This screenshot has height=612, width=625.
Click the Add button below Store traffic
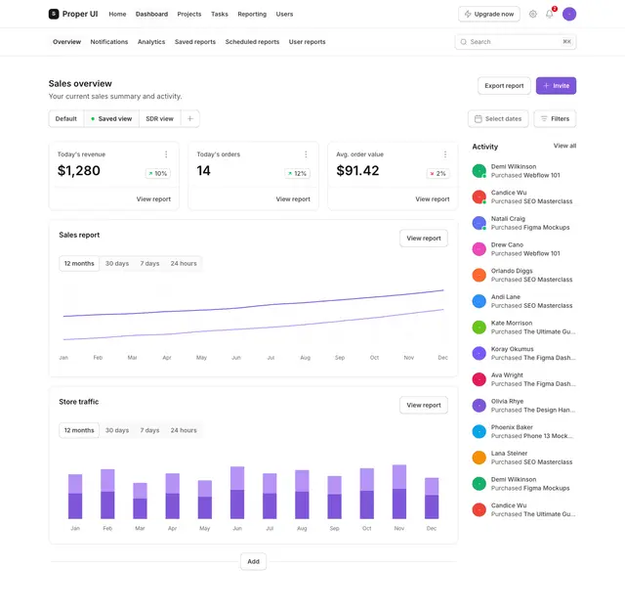254,561
